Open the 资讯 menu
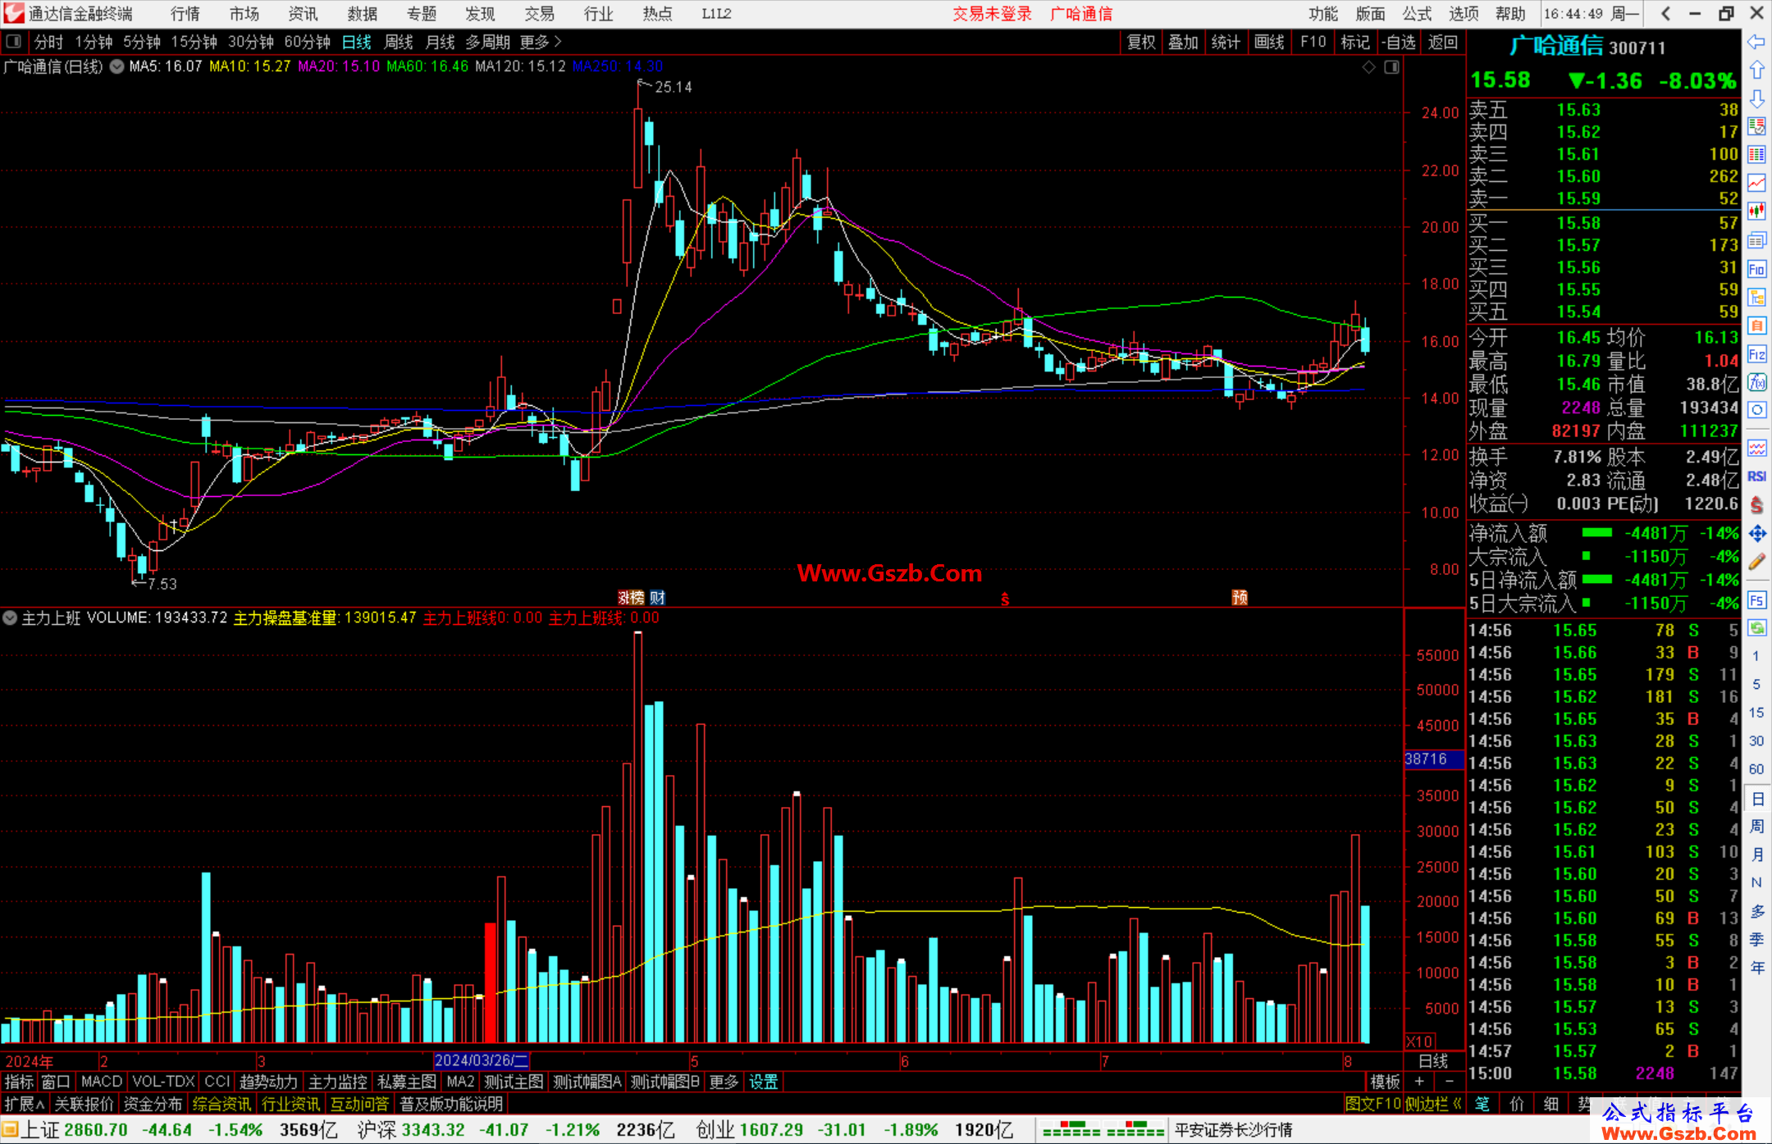Screen dimensions: 1772x1144 (303, 14)
